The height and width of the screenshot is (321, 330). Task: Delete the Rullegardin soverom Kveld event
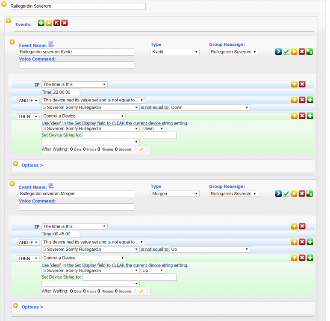302,52
